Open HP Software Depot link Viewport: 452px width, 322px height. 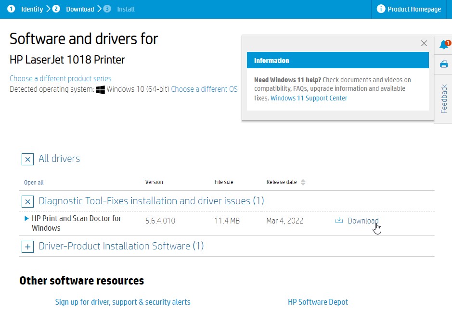point(318,302)
